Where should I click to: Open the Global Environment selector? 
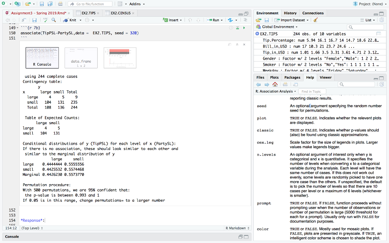(277, 27)
